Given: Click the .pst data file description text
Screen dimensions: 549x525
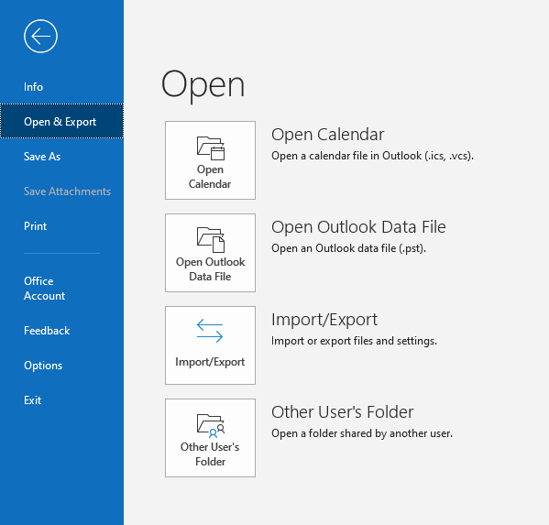Looking at the screenshot, I should click(x=348, y=248).
